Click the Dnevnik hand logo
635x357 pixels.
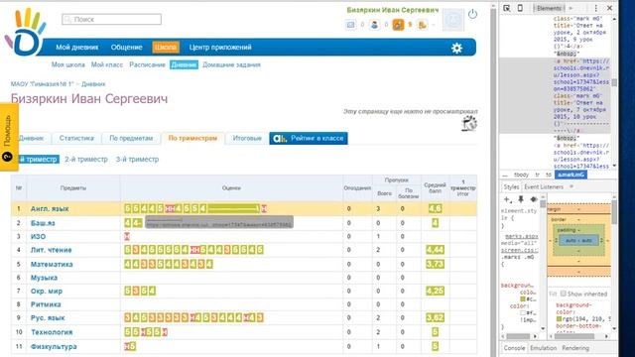point(25,33)
